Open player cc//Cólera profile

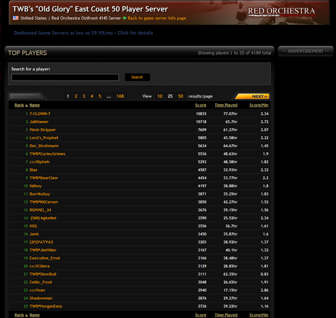click(39, 266)
